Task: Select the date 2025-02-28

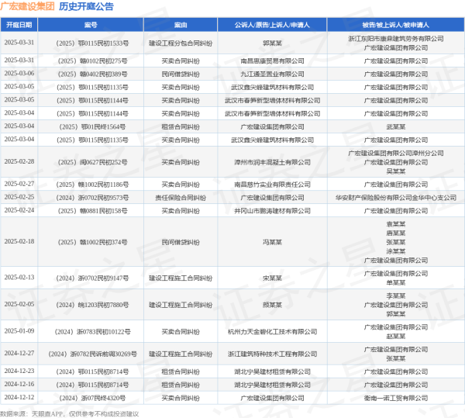Action: point(19,161)
